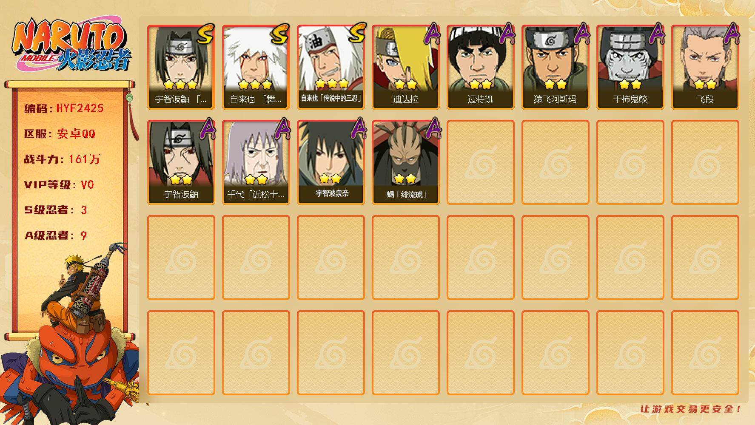This screenshot has width=755, height=425.
Task: Select the 蝎「绯流琥」 ninja card
Action: tap(405, 162)
